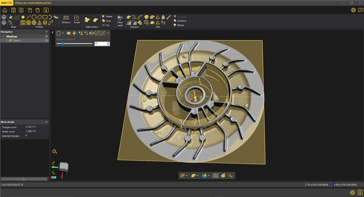Screen dimensions: 364x197
Task: Select the Cone entity tool
Action: click(x=40, y=23)
